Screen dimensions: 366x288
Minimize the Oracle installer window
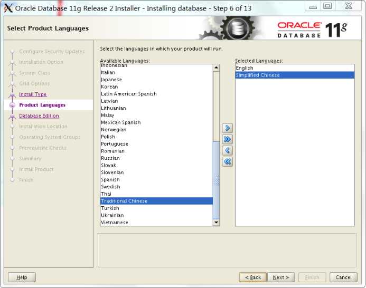tap(313, 6)
